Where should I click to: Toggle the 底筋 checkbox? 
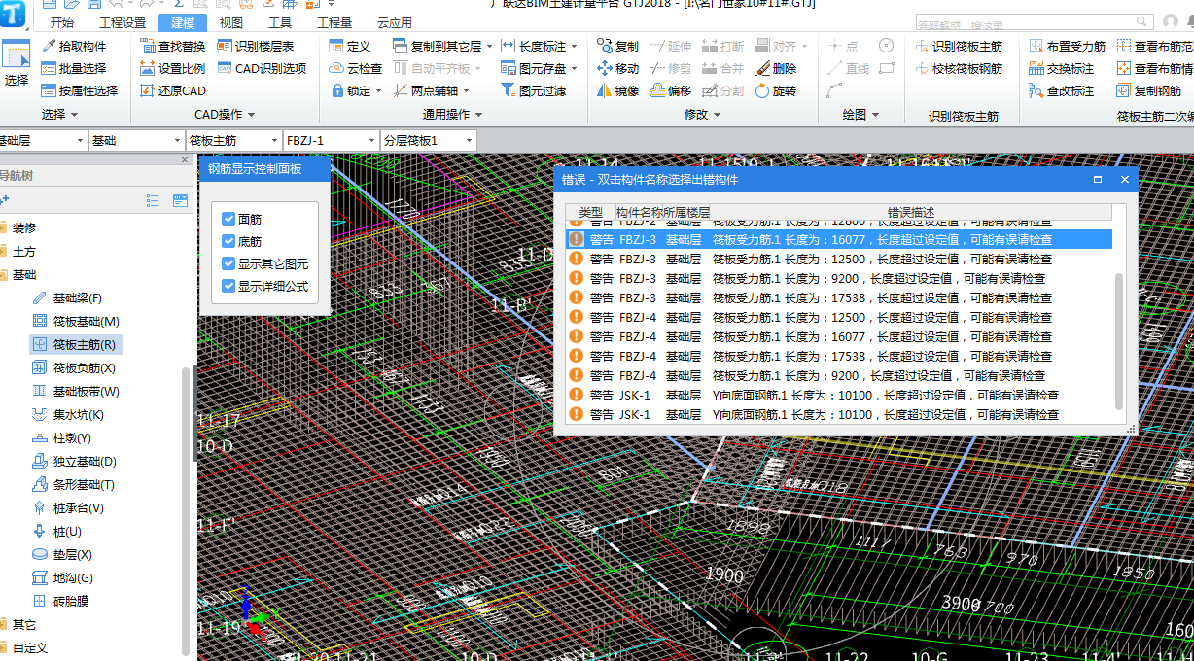pyautogui.click(x=228, y=241)
